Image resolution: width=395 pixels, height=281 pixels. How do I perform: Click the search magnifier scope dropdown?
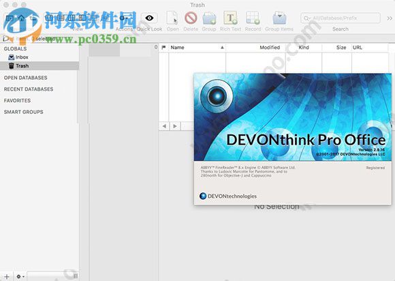[307, 18]
